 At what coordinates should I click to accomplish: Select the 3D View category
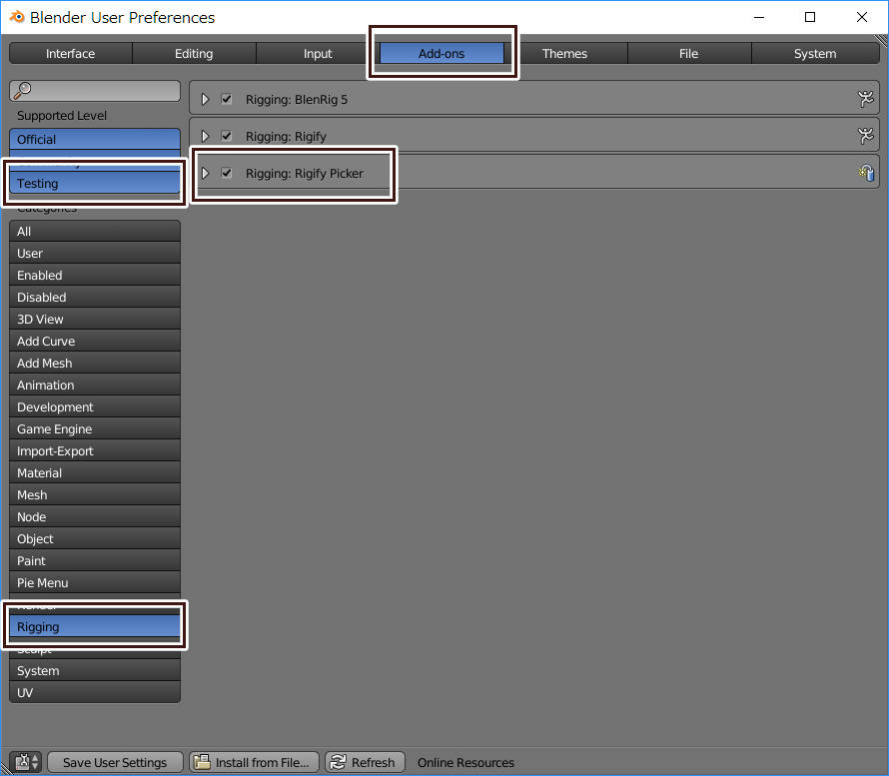95,320
